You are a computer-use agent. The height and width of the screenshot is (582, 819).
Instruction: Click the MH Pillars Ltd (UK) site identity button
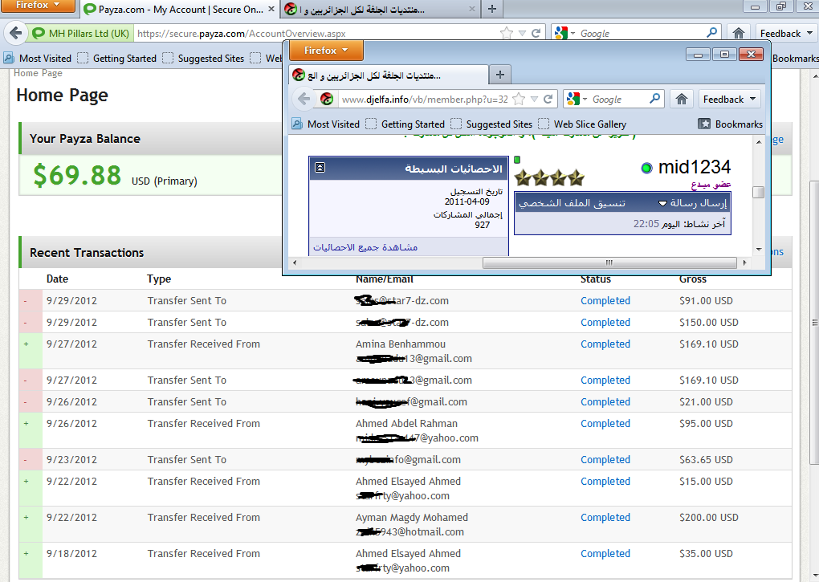(x=81, y=34)
